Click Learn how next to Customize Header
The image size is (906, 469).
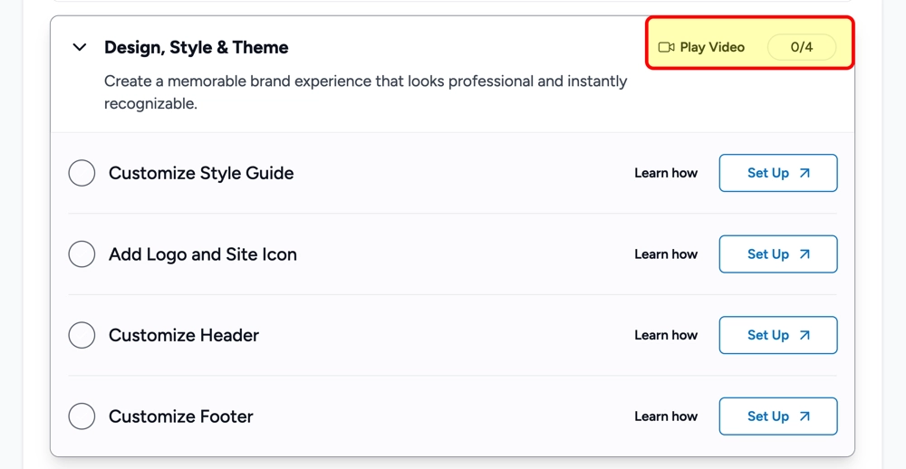666,335
